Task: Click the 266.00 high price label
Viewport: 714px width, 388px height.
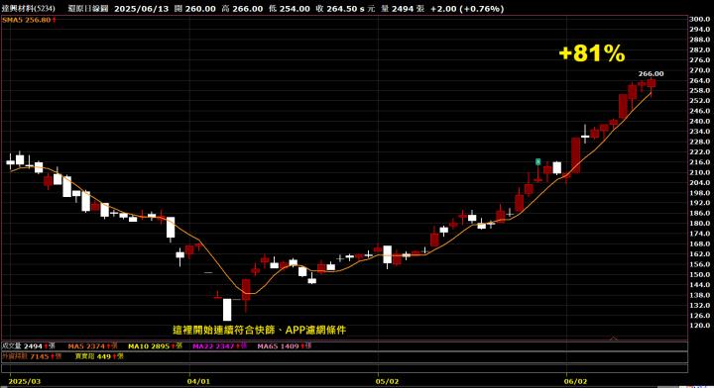Action: point(651,73)
